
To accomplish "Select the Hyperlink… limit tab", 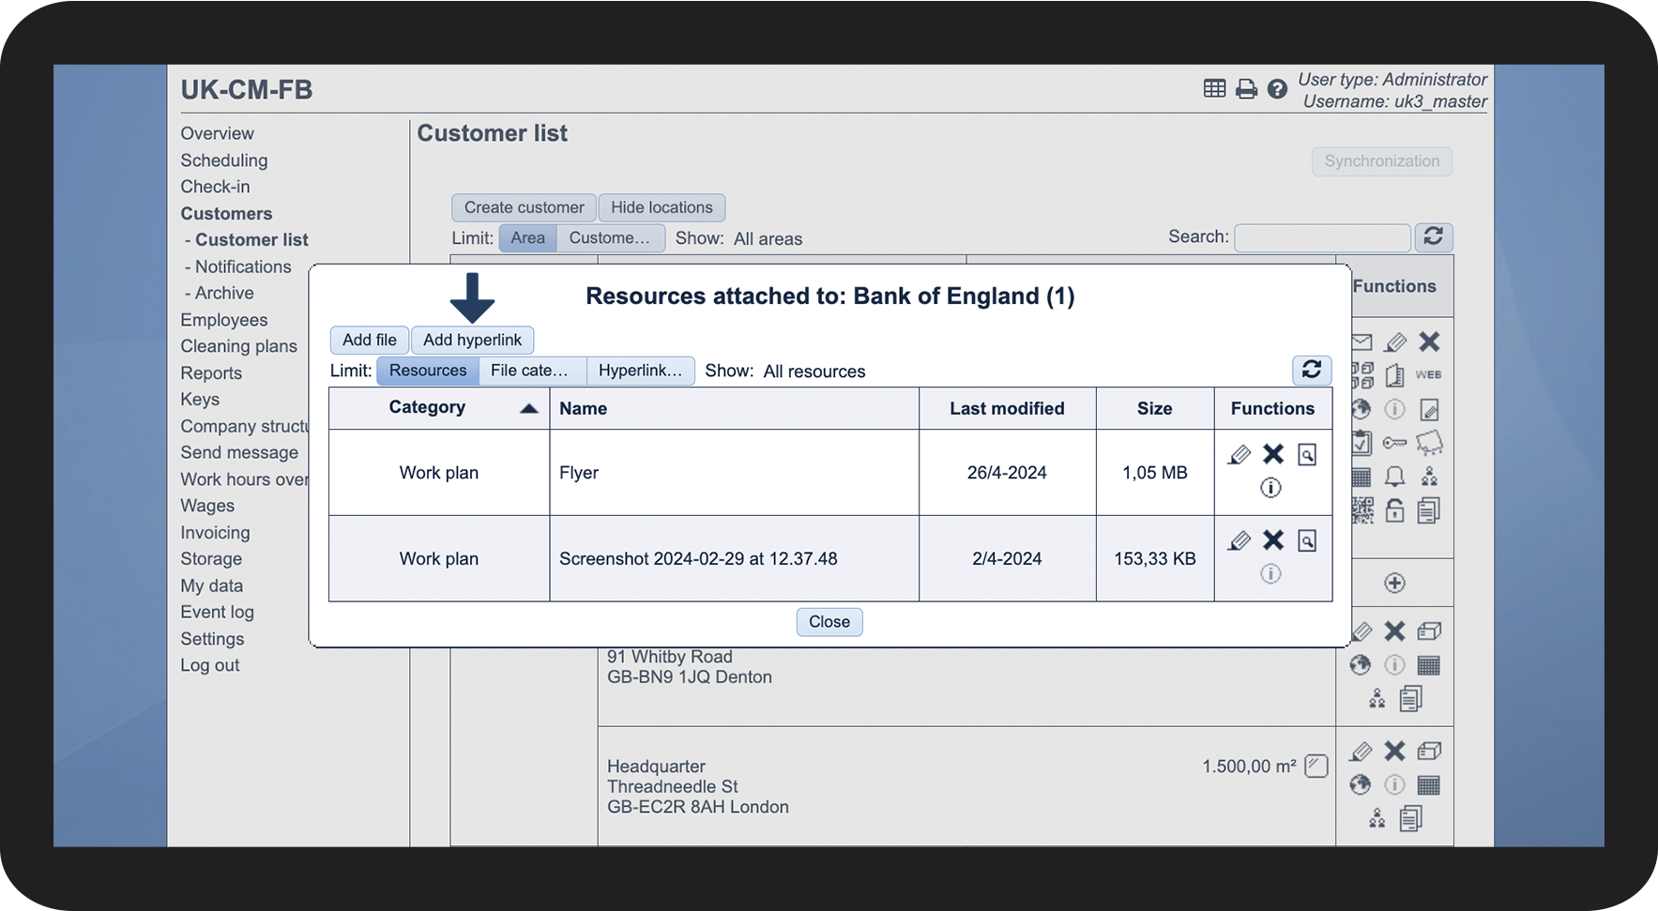I will 641,371.
